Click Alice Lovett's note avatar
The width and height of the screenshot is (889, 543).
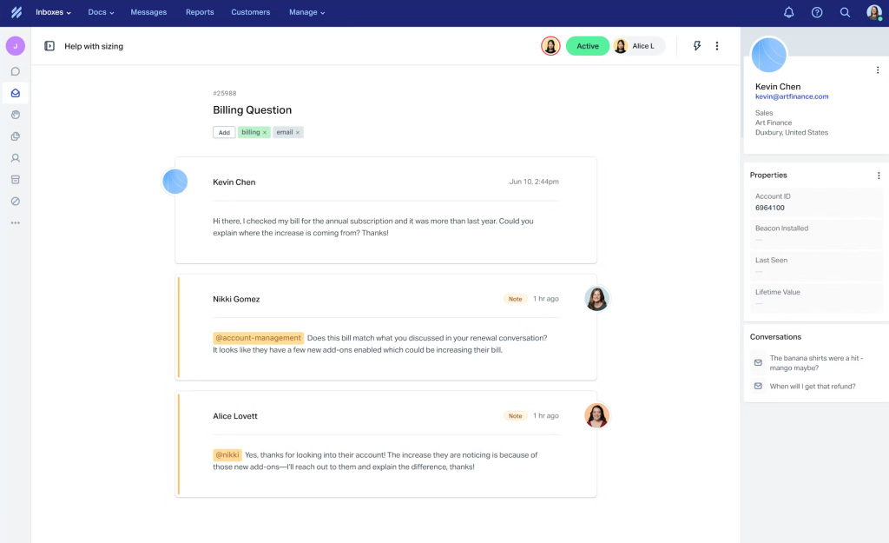point(596,415)
